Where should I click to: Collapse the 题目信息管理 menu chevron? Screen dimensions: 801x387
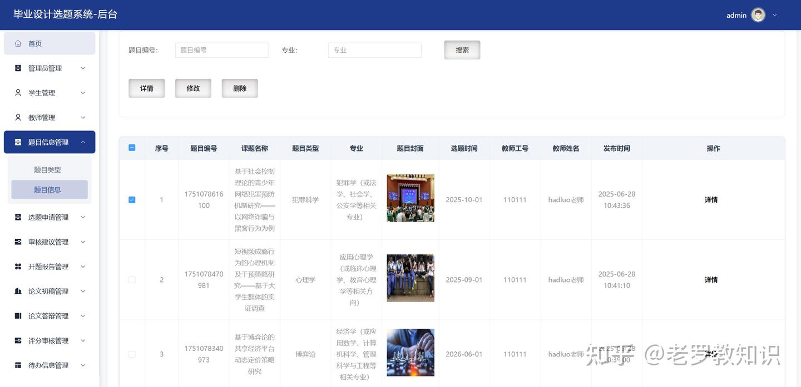(x=83, y=142)
